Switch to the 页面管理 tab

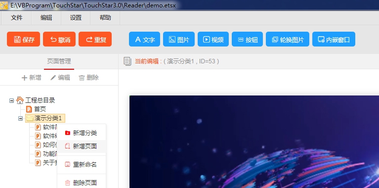[x=59, y=61]
